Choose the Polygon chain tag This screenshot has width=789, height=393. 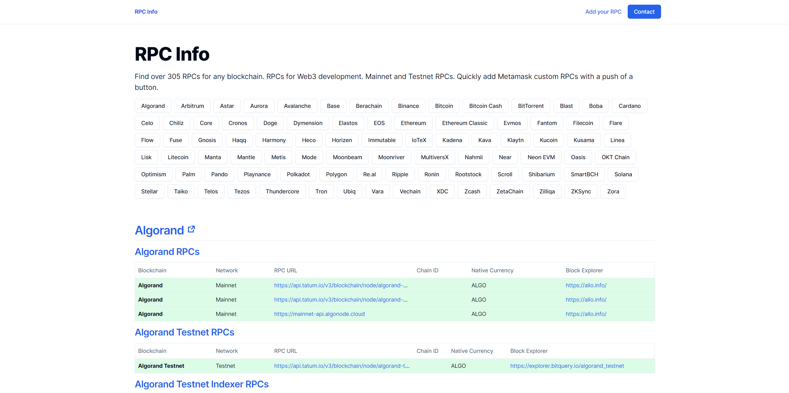point(336,174)
